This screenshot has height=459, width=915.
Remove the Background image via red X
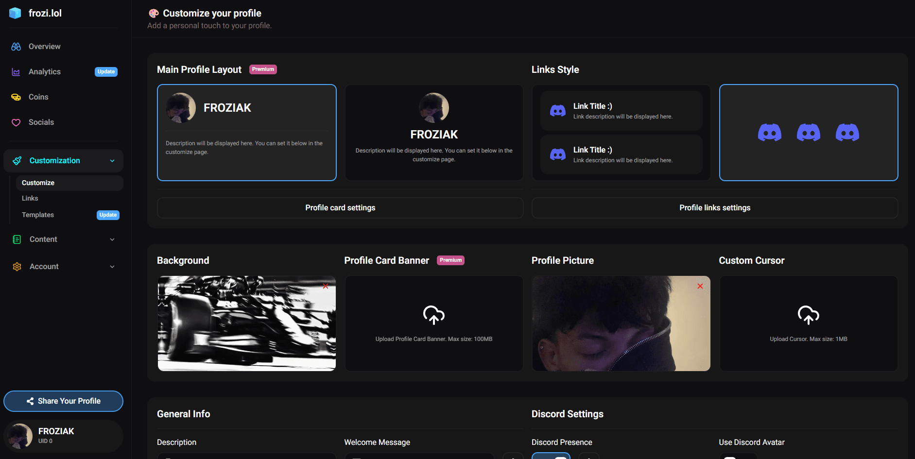click(x=326, y=286)
